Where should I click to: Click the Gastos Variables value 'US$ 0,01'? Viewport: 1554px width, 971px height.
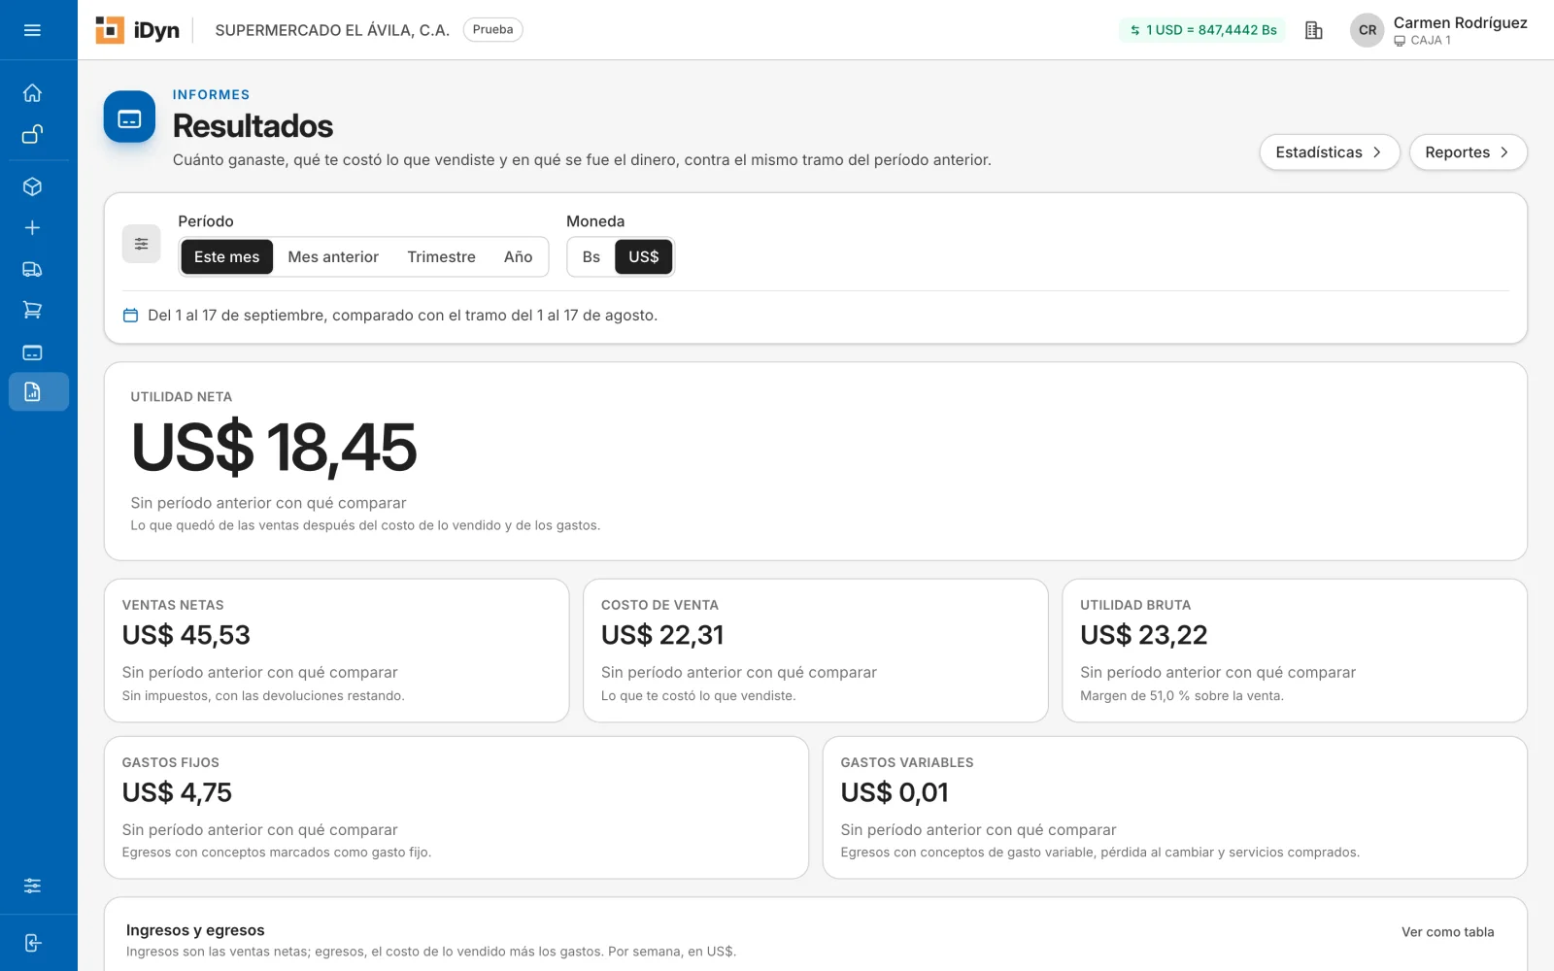[x=895, y=792]
